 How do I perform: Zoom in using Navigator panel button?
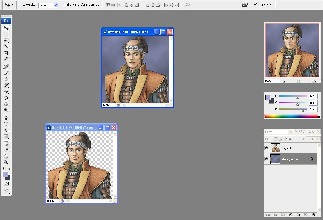pyautogui.click(x=314, y=81)
